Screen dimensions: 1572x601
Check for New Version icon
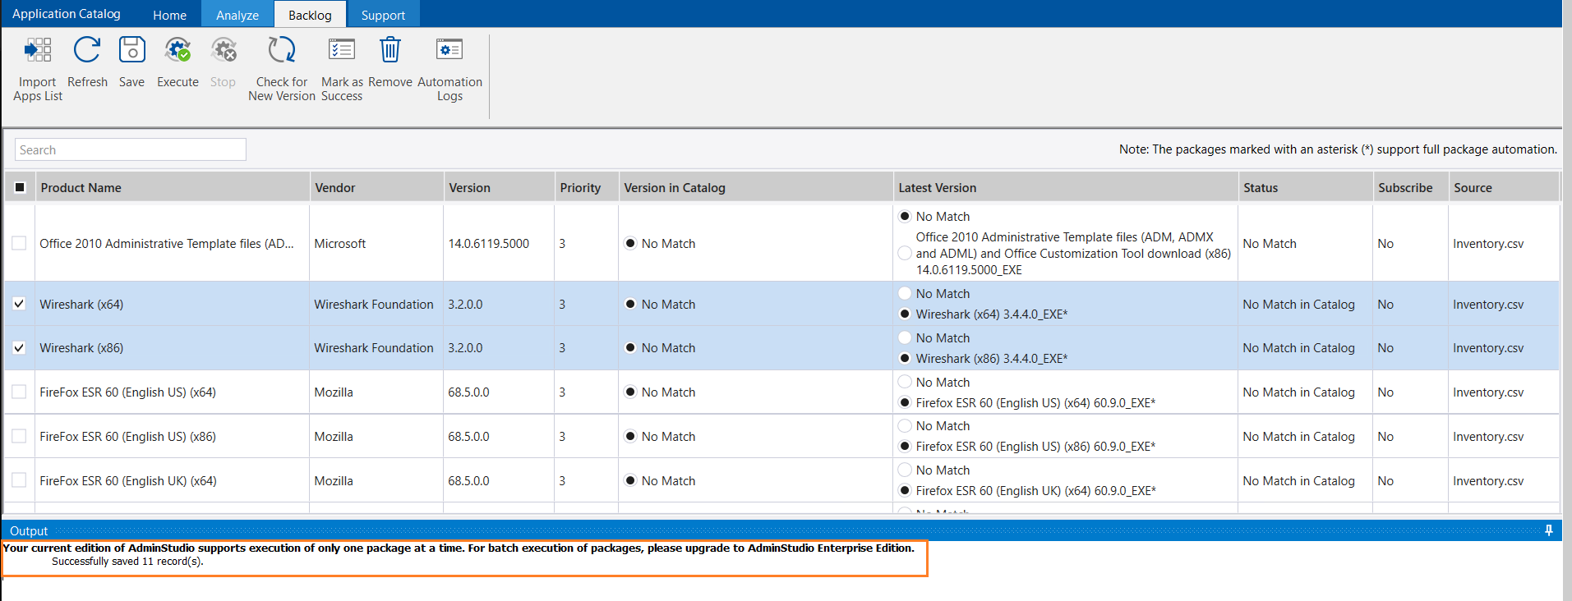282,50
